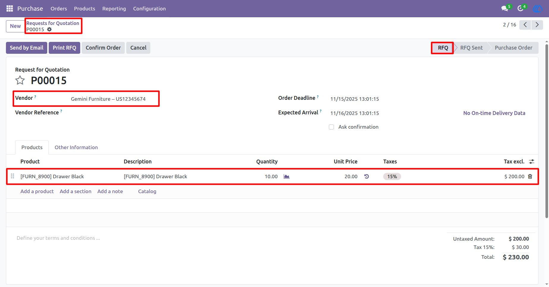Open the Expected Arrival date picker

354,113
